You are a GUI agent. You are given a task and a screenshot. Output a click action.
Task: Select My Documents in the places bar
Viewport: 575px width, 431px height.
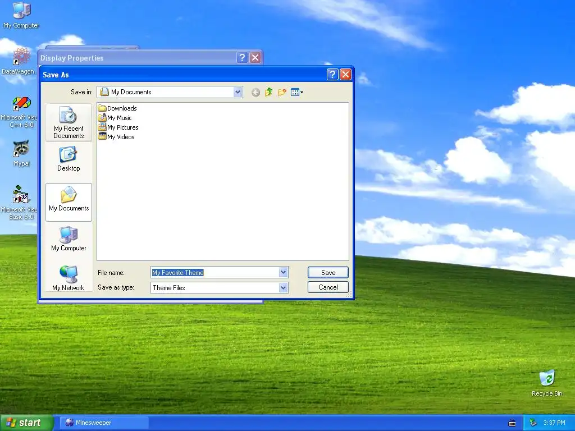coord(69,202)
